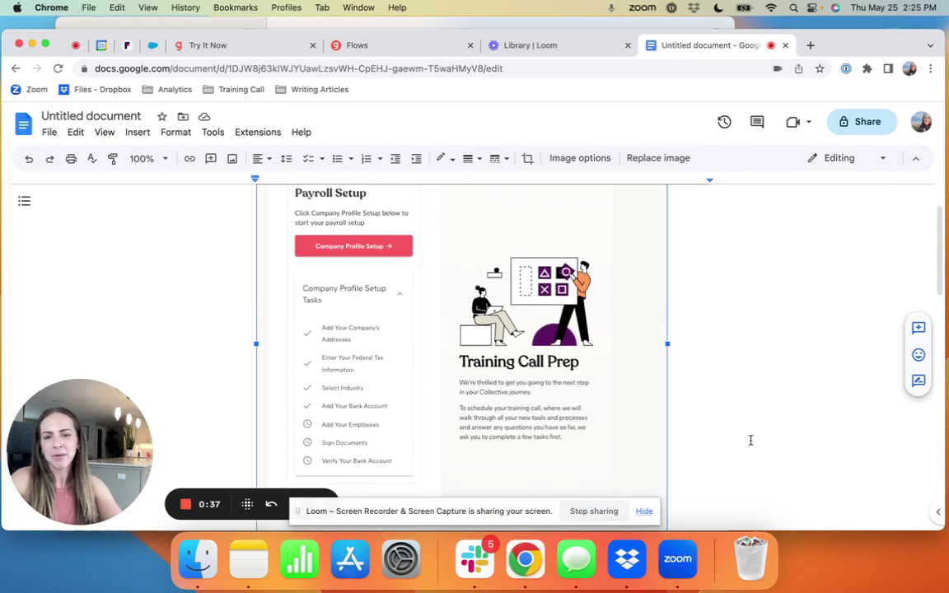949x593 pixels.
Task: Click the Untitled document title field
Action: [x=91, y=115]
